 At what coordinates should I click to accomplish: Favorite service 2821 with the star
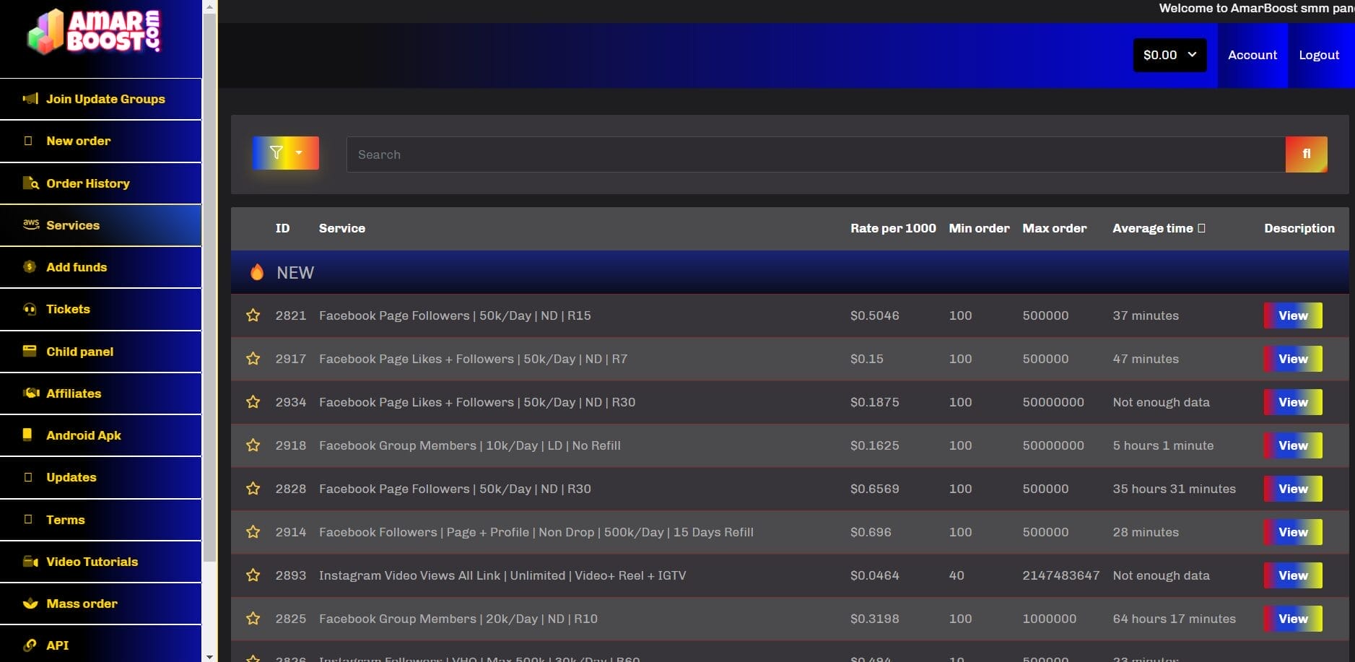(253, 315)
